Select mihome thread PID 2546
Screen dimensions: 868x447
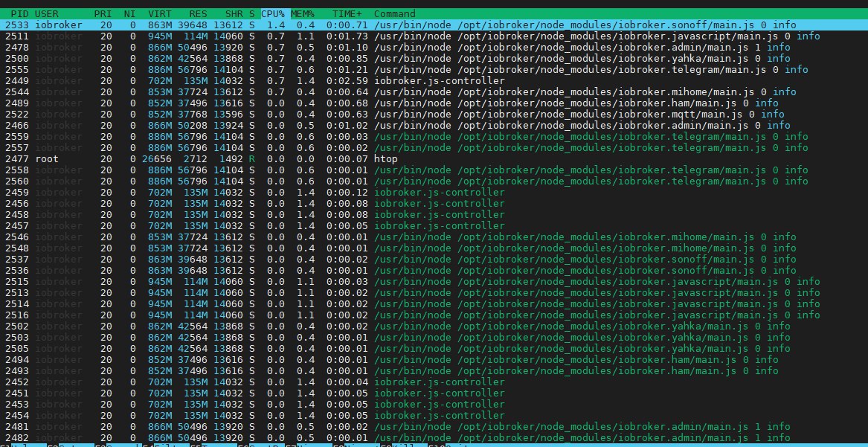pyautogui.click(x=434, y=237)
